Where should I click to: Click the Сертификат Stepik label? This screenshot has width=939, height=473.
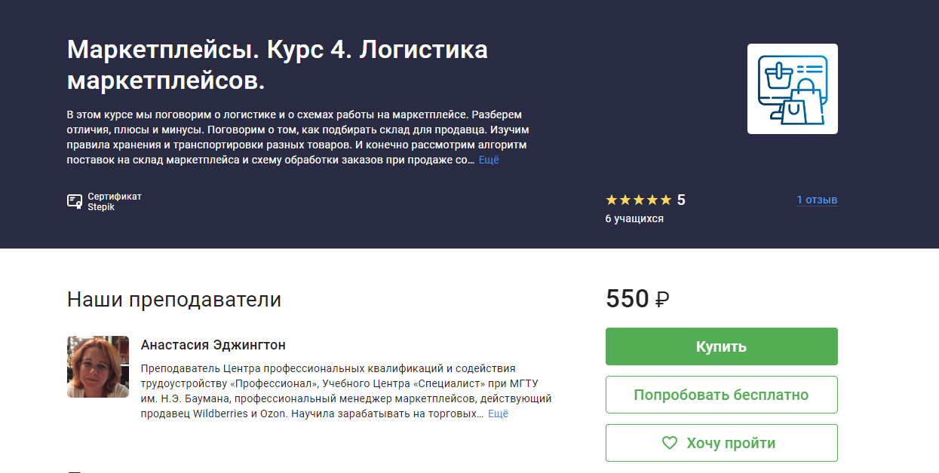[x=114, y=201]
